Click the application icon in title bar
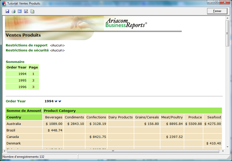The height and width of the screenshot is (161, 232). 4,3
